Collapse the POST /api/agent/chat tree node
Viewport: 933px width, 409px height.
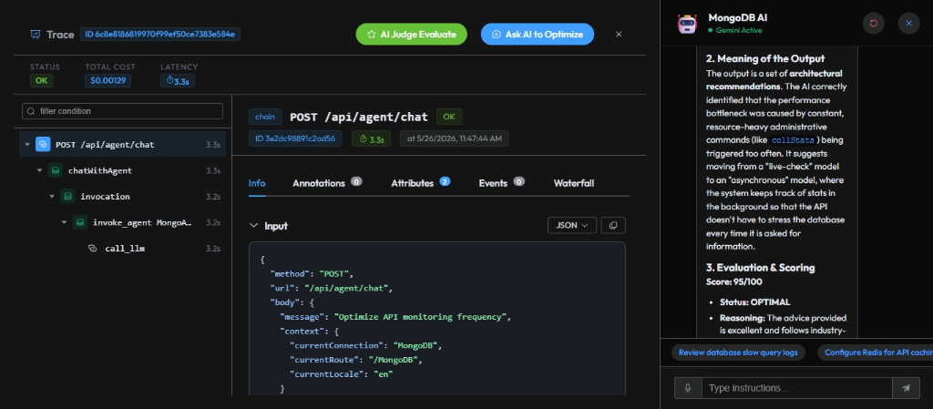(27, 145)
